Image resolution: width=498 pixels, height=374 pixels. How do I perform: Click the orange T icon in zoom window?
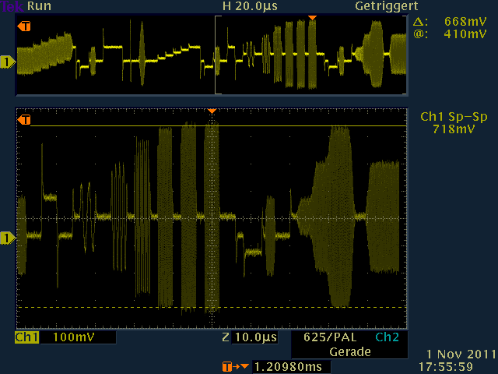[x=24, y=120]
